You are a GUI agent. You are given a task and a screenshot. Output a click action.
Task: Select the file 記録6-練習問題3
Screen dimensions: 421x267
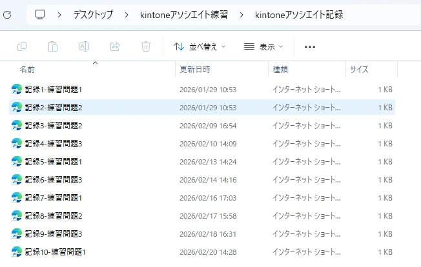pyautogui.click(x=54, y=179)
